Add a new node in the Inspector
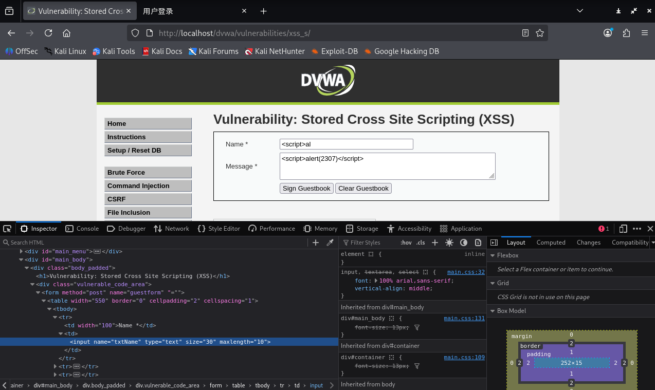655x390 pixels. point(316,243)
